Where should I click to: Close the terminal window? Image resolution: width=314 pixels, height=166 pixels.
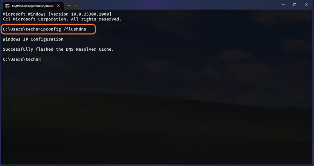(306, 5)
